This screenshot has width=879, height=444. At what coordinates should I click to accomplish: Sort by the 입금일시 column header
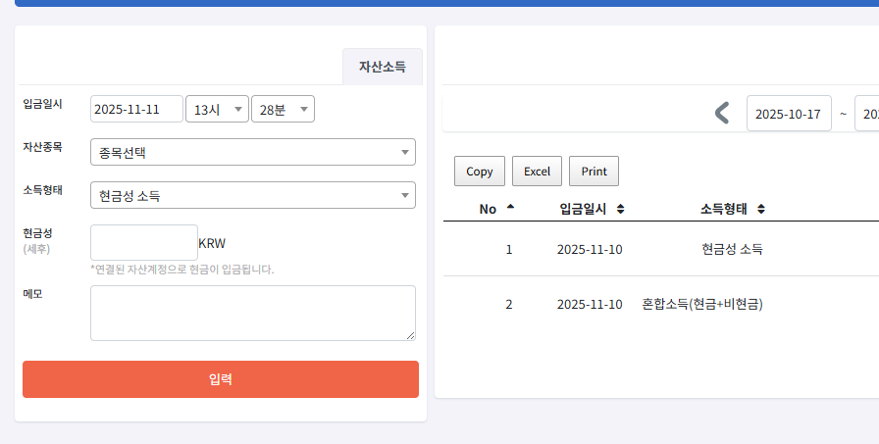coord(592,209)
